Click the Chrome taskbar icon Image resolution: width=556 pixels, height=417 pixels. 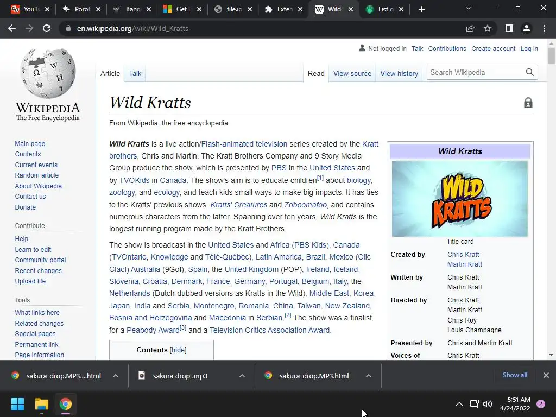pyautogui.click(x=66, y=404)
